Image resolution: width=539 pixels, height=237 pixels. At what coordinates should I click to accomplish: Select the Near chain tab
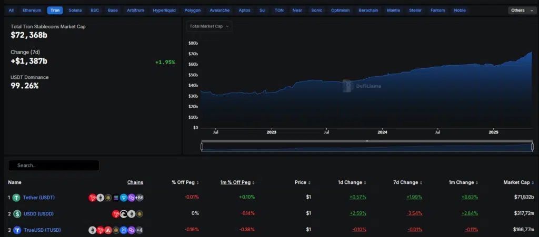(x=297, y=11)
